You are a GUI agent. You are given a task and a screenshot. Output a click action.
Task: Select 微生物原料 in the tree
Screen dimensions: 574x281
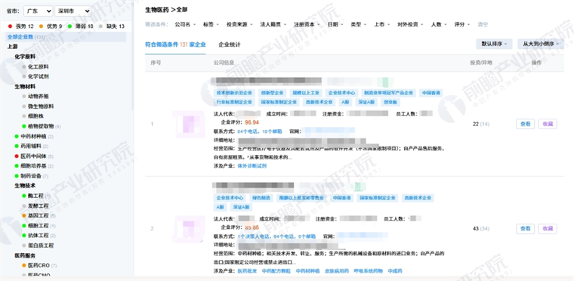click(x=41, y=107)
